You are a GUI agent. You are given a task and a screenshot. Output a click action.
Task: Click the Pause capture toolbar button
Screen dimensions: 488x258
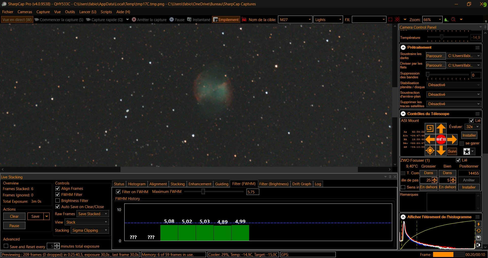(x=177, y=20)
